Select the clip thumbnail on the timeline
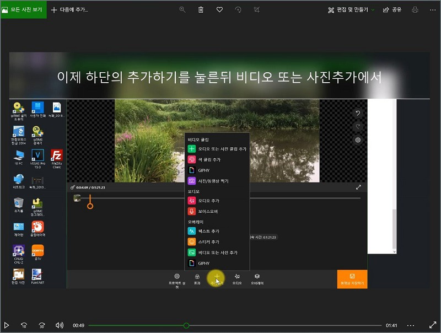The height and width of the screenshot is (333, 441). click(77, 198)
